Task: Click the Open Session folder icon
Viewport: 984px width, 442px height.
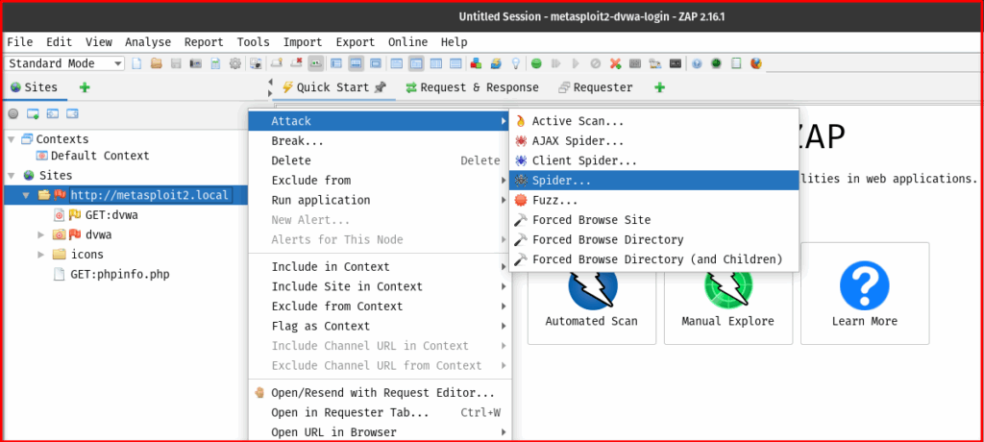Action: coord(157,63)
